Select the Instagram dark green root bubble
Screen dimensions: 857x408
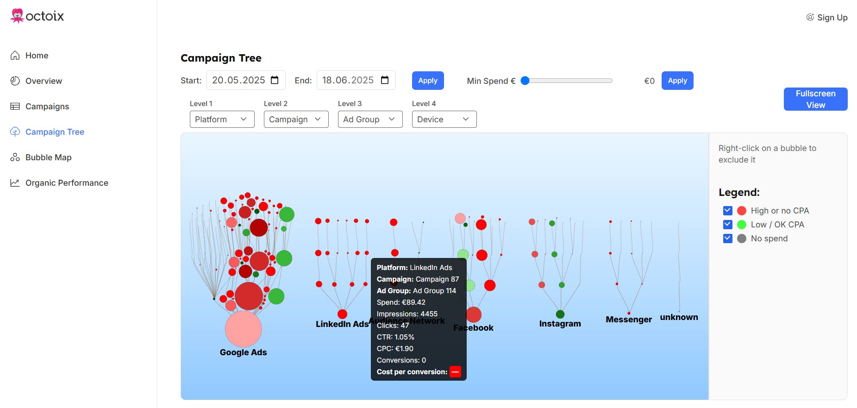click(x=560, y=314)
